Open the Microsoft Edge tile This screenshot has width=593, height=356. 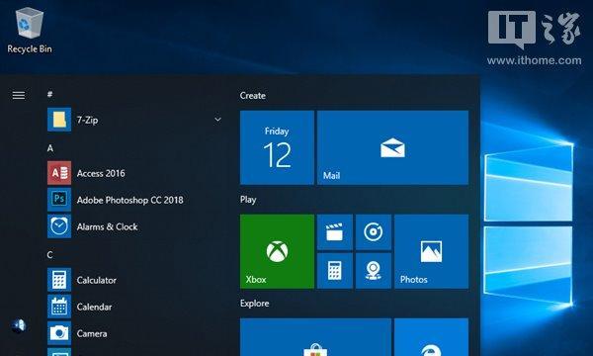point(431,337)
